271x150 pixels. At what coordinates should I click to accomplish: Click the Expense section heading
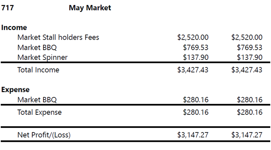(x=15, y=90)
